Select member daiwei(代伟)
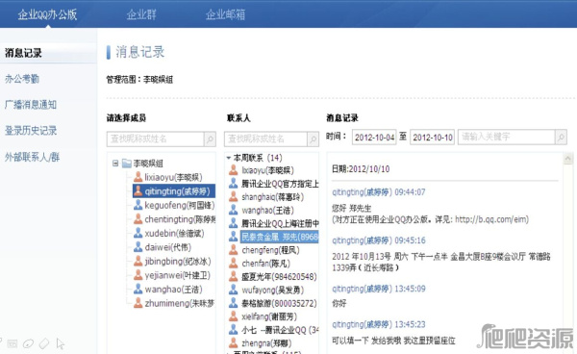The width and height of the screenshot is (577, 354). click(x=167, y=247)
